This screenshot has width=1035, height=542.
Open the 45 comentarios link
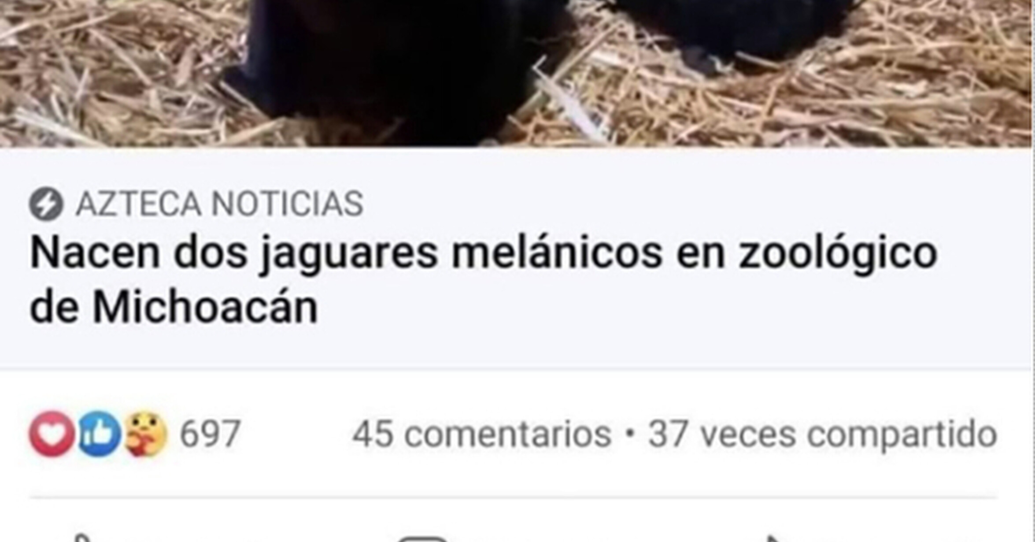(x=482, y=434)
